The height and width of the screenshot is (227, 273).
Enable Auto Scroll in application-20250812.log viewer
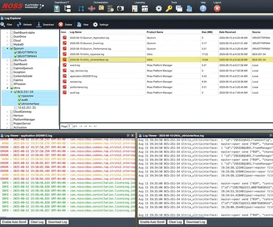point(14,222)
